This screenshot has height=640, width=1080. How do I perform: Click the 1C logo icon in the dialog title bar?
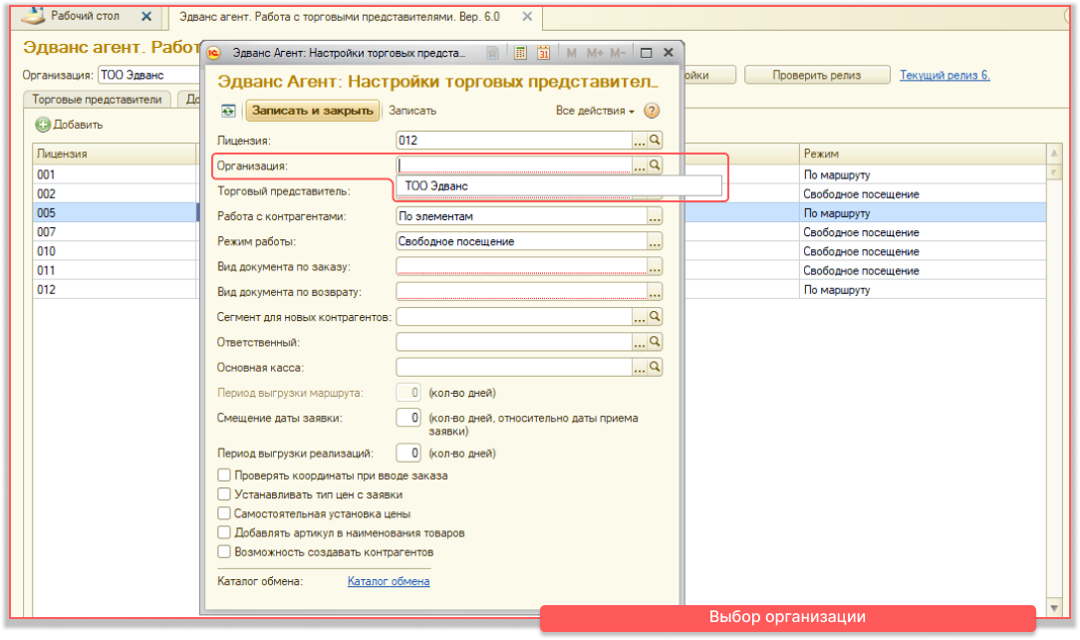pos(214,53)
